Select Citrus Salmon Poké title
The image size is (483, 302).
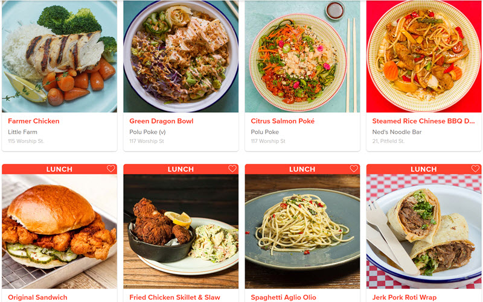tap(283, 121)
